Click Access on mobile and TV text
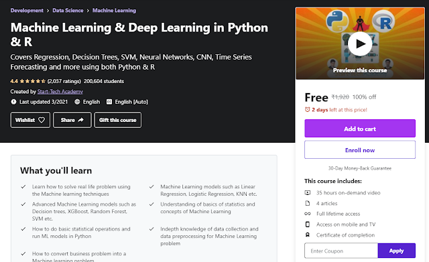429x262 pixels. [346, 224]
